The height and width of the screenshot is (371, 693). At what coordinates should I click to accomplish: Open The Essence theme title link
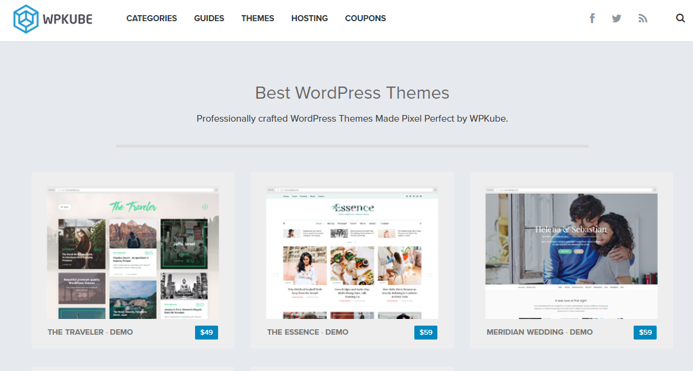293,332
